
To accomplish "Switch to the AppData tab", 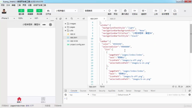I will pyautogui.click(x=112, y=91).
